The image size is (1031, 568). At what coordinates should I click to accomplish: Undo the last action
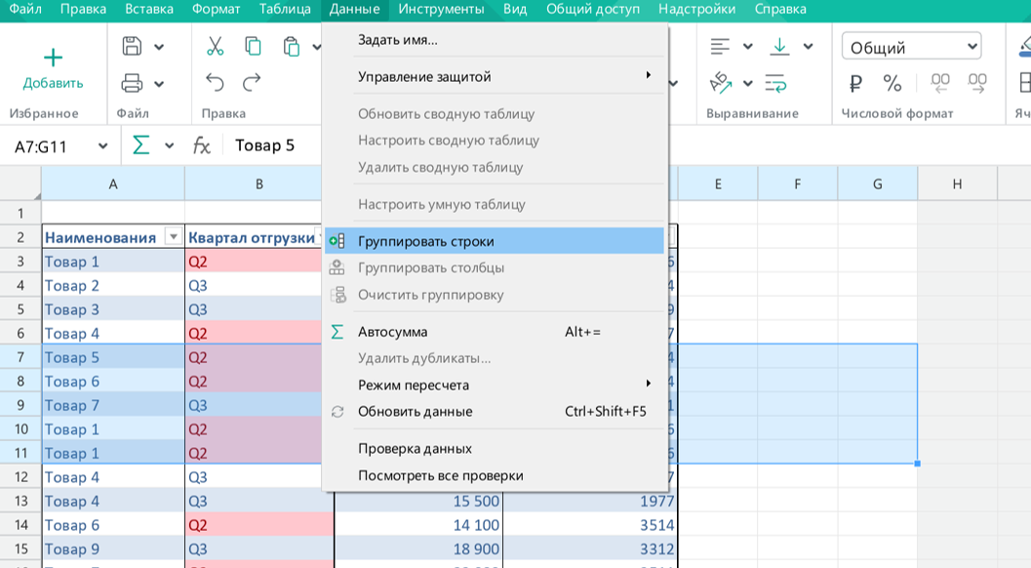215,83
